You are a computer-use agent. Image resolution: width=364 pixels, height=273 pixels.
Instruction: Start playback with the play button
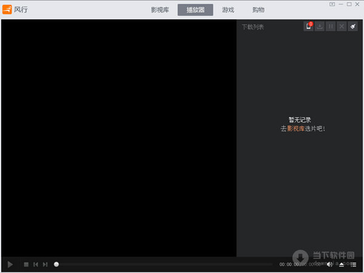coord(10,265)
